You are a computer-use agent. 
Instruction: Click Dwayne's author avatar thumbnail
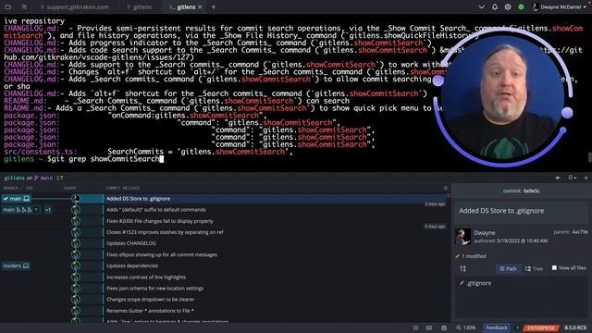click(x=462, y=237)
